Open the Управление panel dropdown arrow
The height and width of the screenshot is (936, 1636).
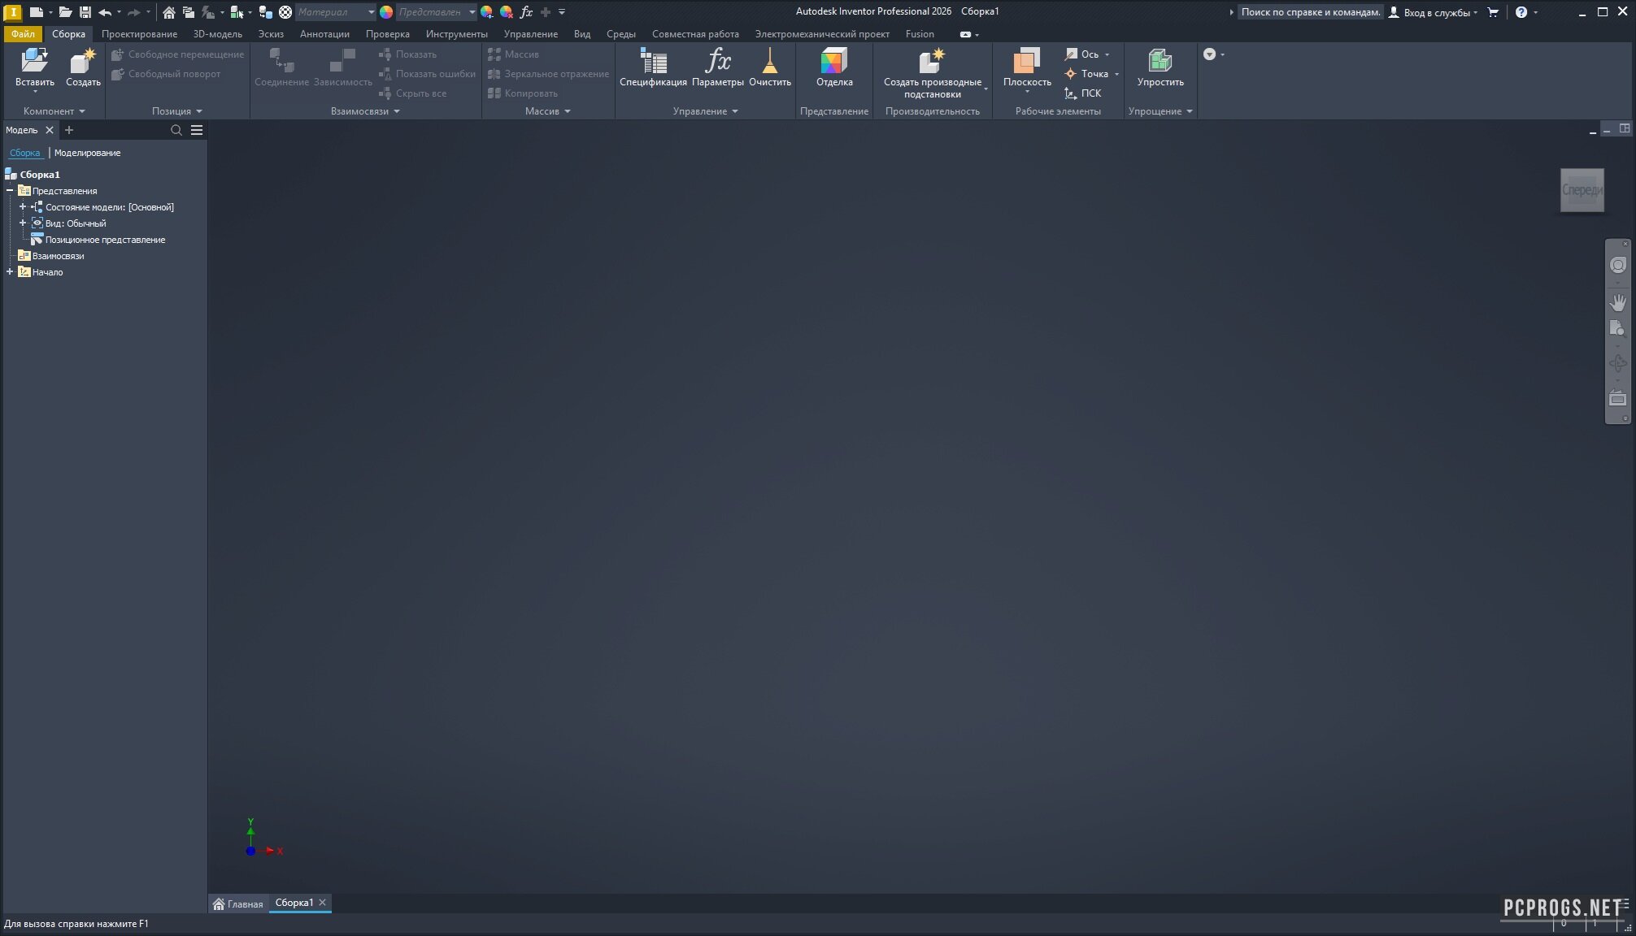coord(735,111)
